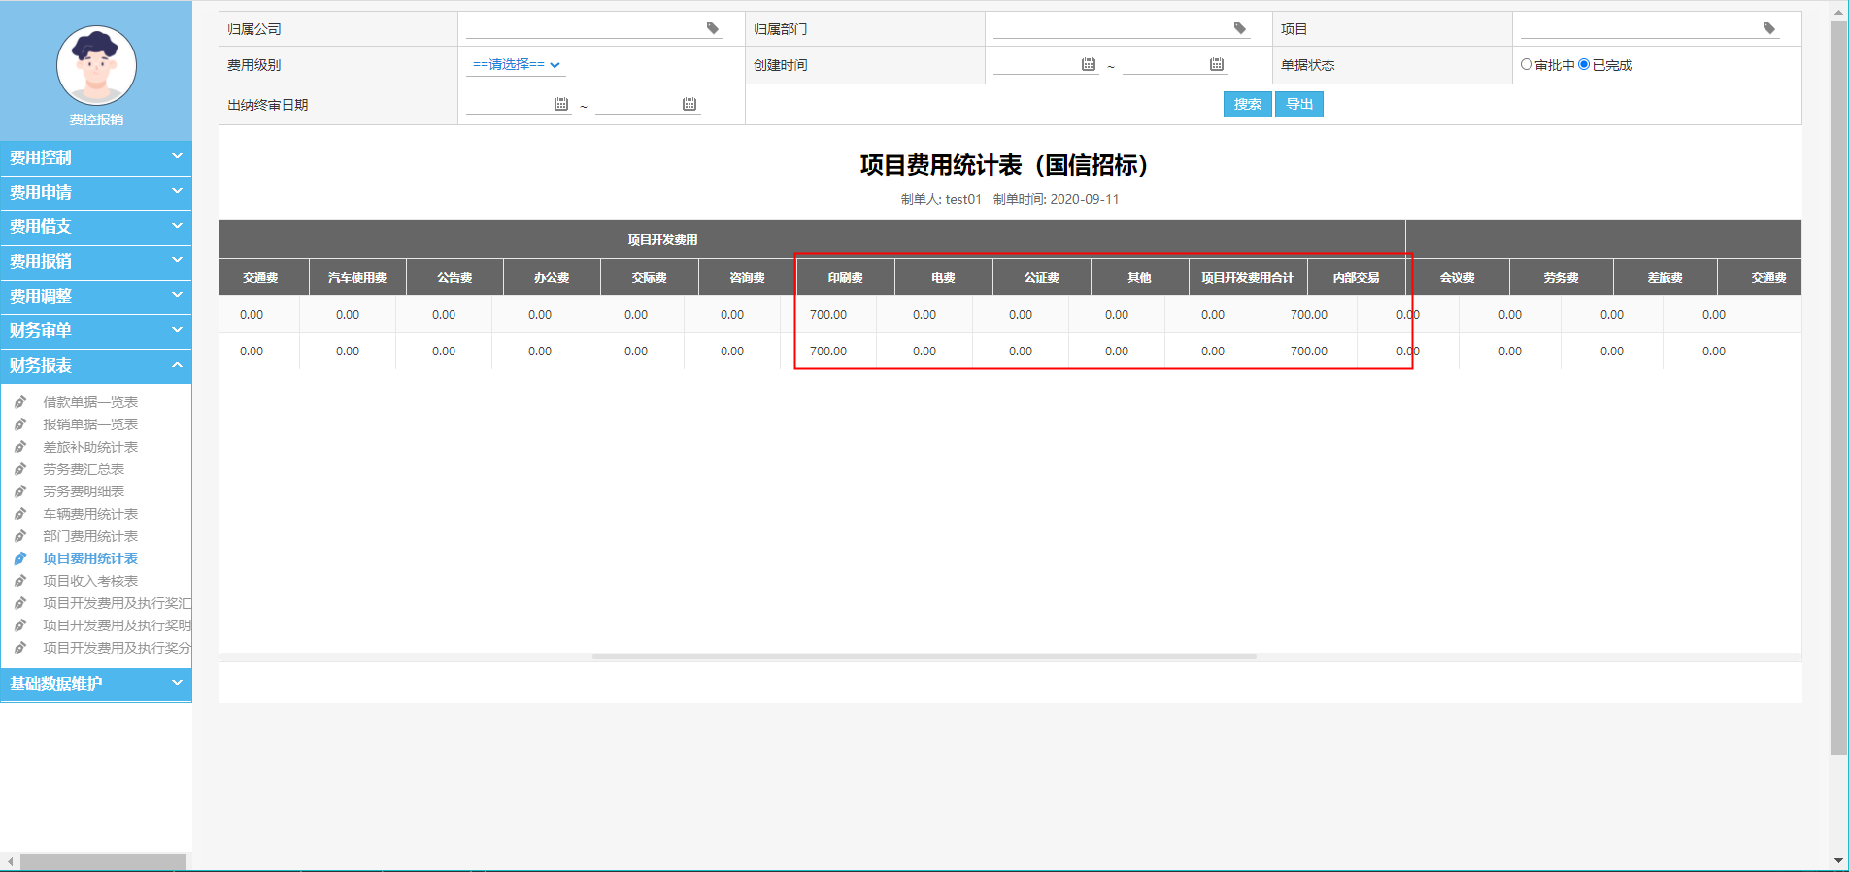Open the 创建时间 end date calendar

(1217, 64)
